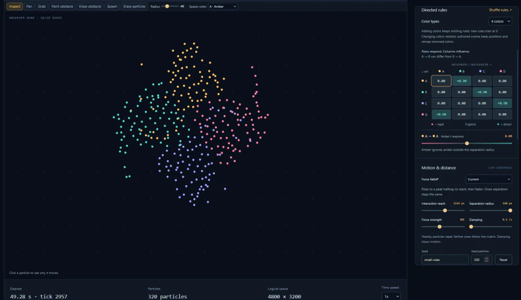Click the '0 ignore' legend text

(x=470, y=125)
